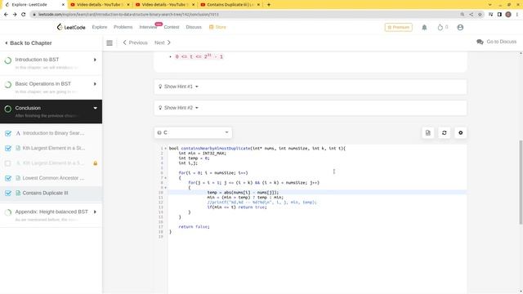The height and width of the screenshot is (294, 523).
Task: Click the lock icon on locked Kth Largest item
Action: [96, 163]
